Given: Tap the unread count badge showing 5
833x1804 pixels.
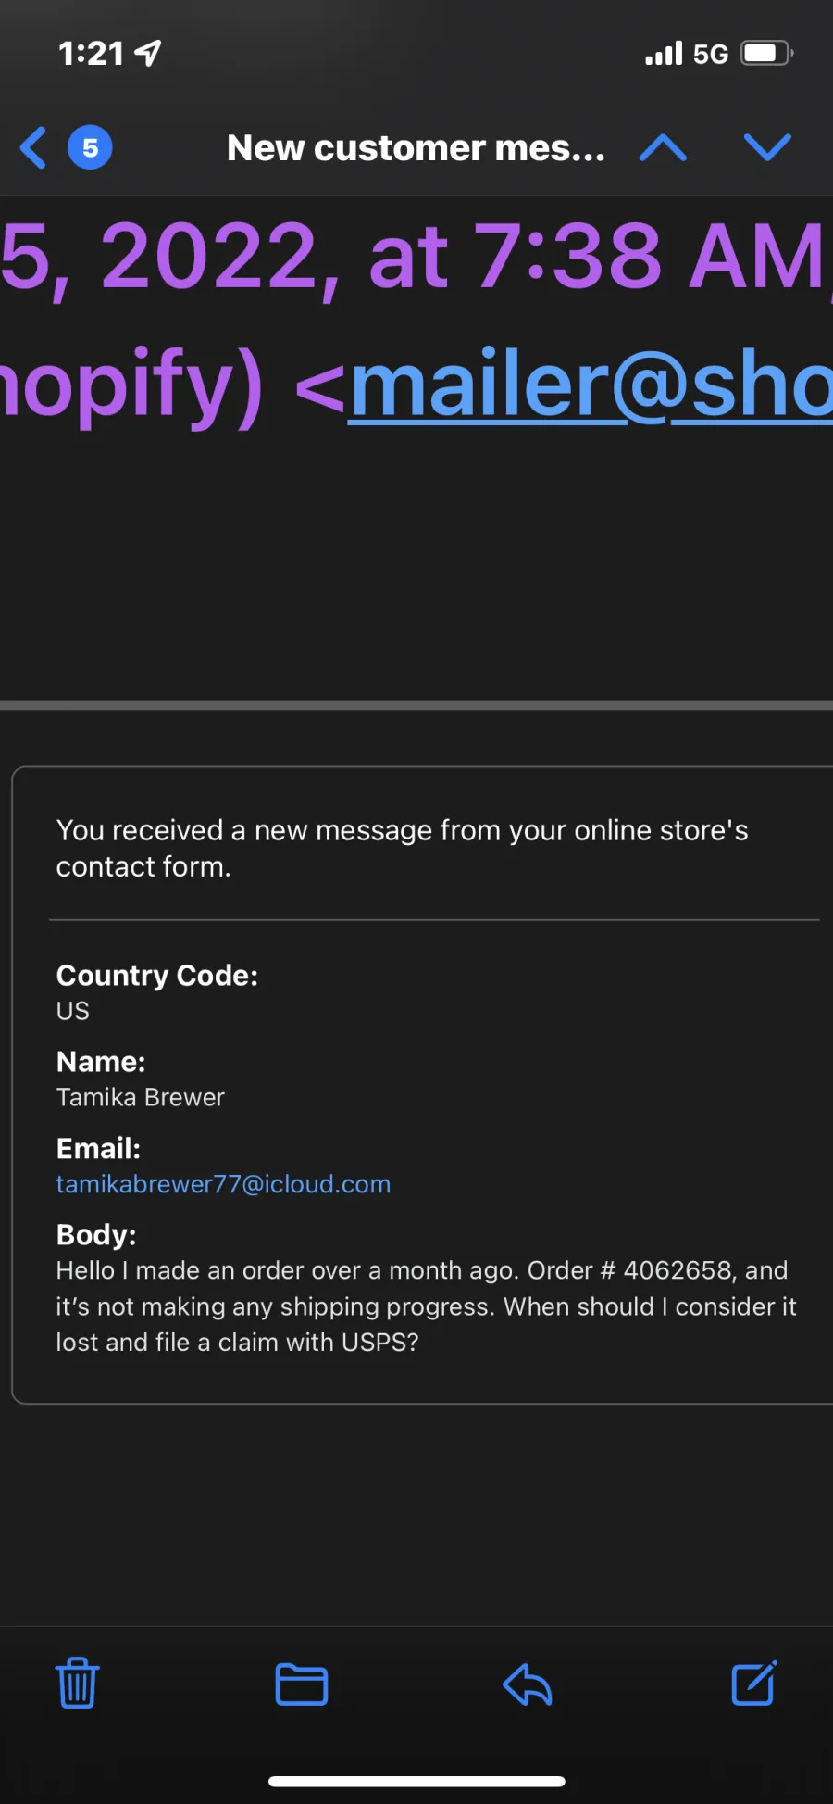Looking at the screenshot, I should point(90,148).
